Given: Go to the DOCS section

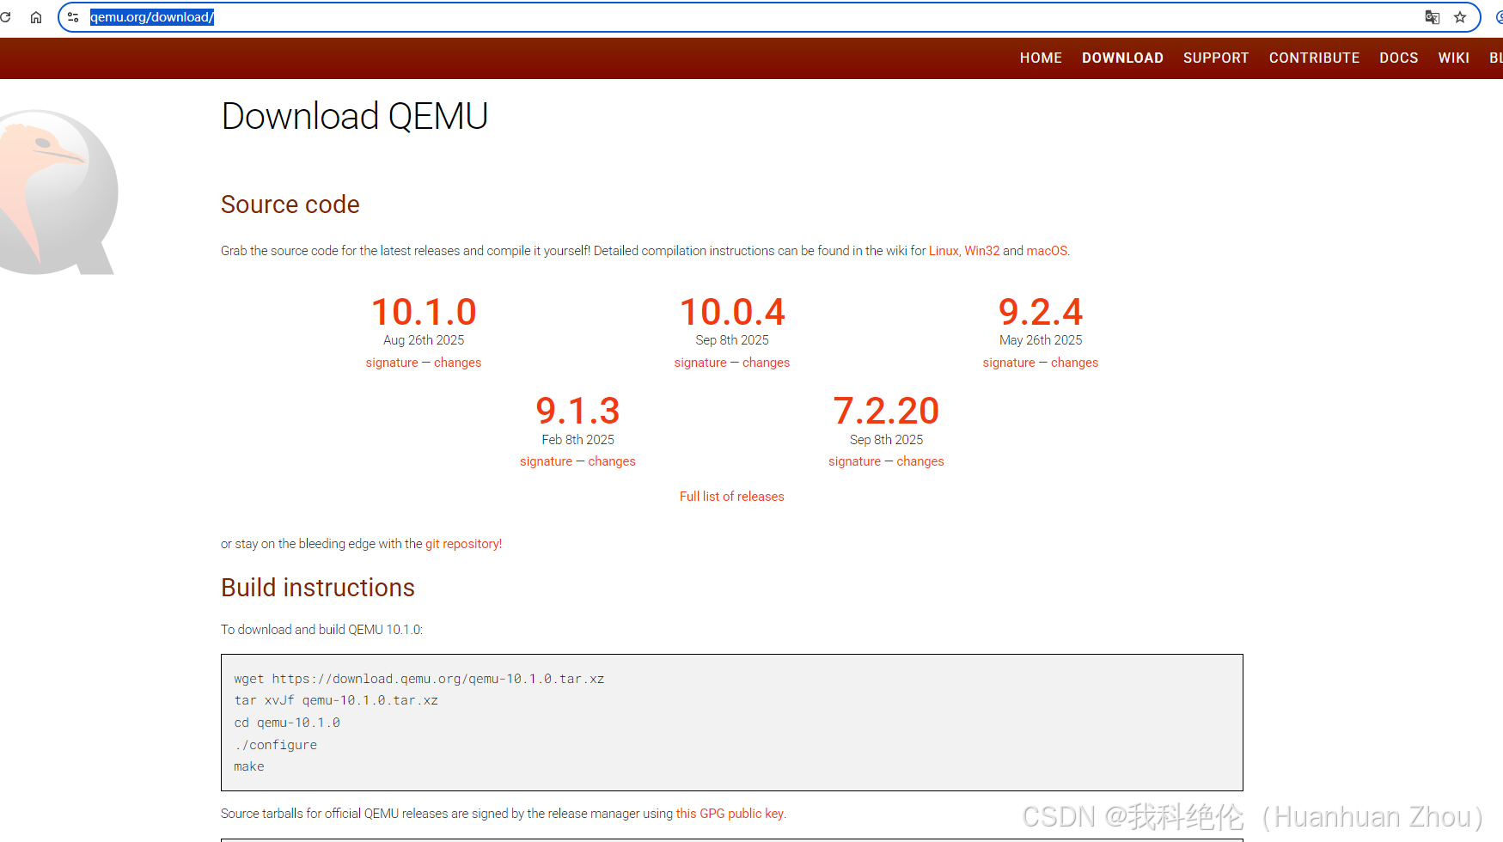Looking at the screenshot, I should [x=1399, y=58].
